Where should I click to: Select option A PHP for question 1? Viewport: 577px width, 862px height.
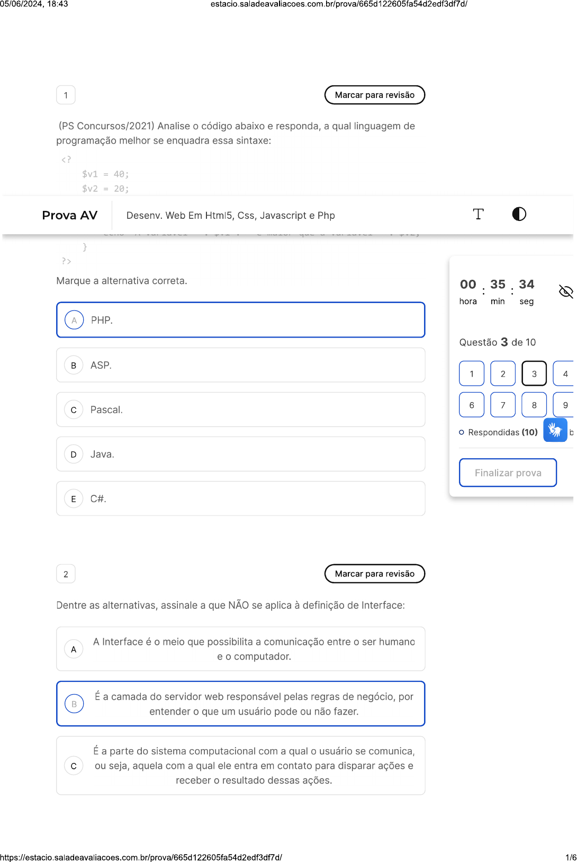click(x=240, y=320)
